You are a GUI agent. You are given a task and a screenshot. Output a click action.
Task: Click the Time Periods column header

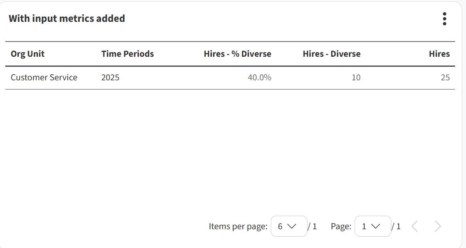click(128, 54)
